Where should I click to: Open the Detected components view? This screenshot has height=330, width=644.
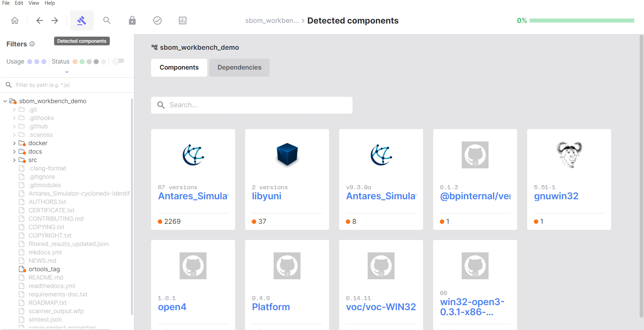82,20
